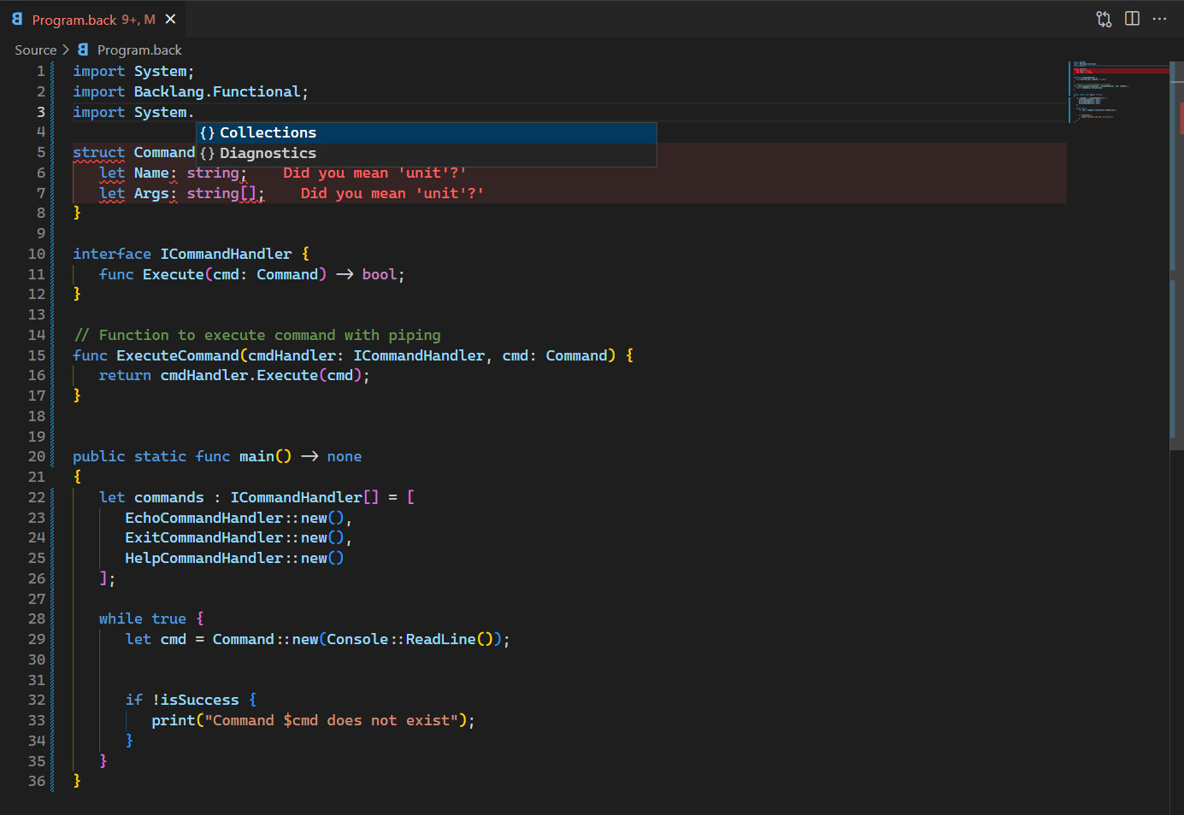Click the ICommandHandler interface name on line 10
Image resolution: width=1184 pixels, height=815 pixels.
pyautogui.click(x=226, y=254)
